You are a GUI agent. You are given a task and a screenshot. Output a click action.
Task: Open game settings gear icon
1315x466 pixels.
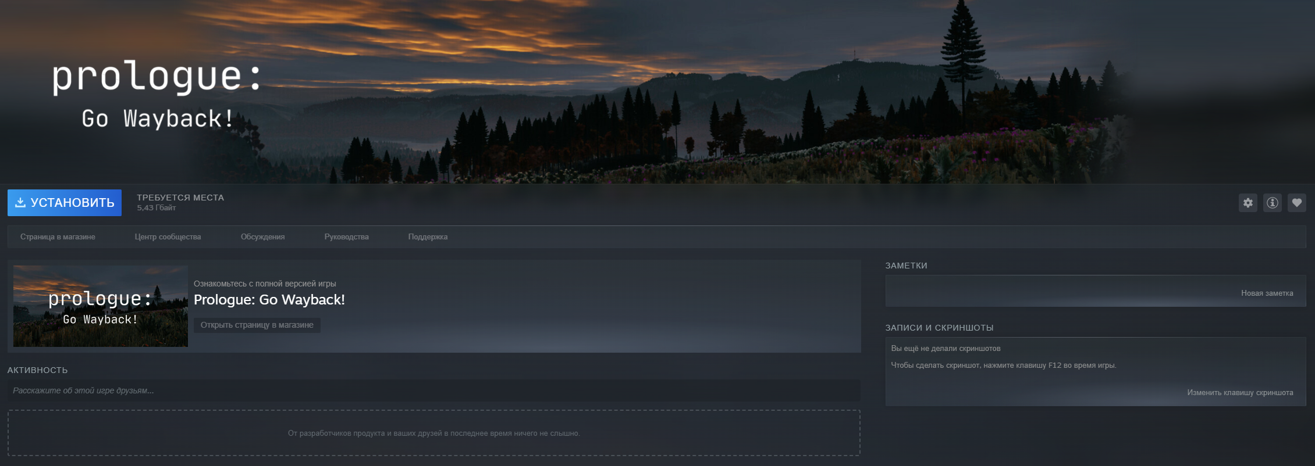1248,203
